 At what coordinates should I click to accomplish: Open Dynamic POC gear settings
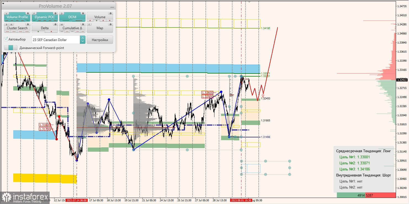55,13
